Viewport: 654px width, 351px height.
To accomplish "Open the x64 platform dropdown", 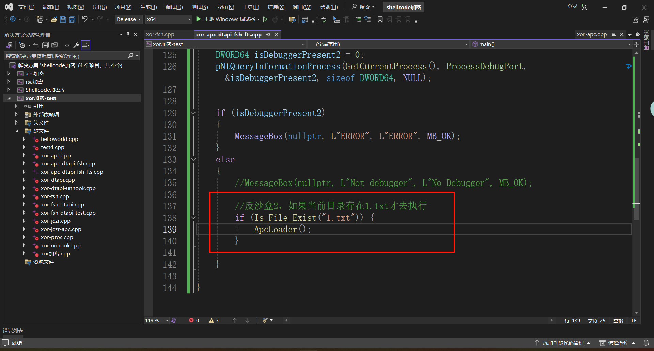I will pos(169,19).
